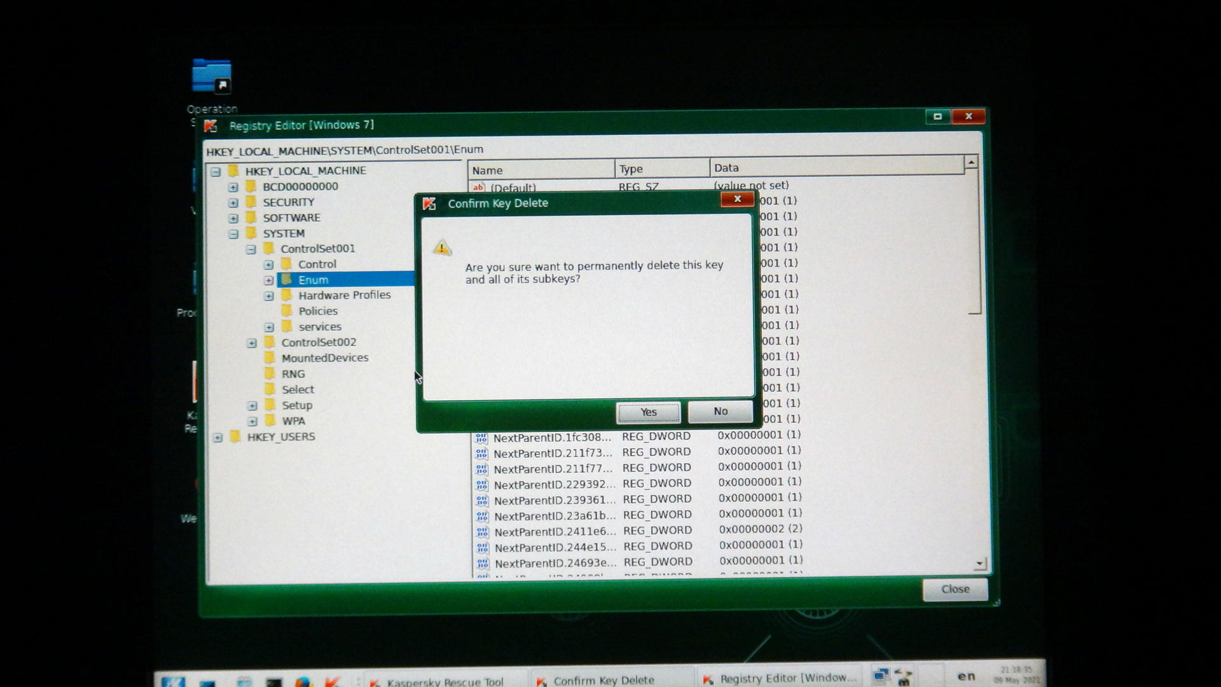Sort values by the Type column header

coord(662,169)
